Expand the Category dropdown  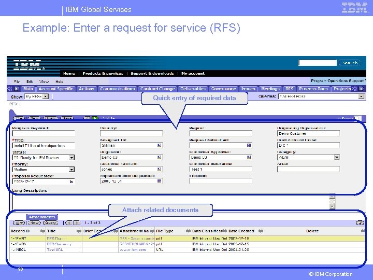click(x=337, y=157)
